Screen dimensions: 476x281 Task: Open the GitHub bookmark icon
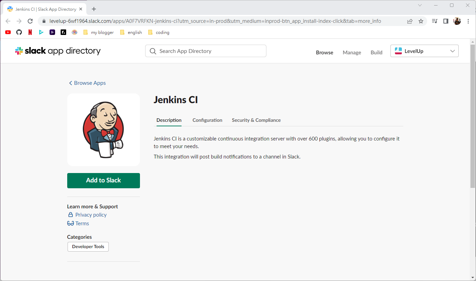point(19,32)
